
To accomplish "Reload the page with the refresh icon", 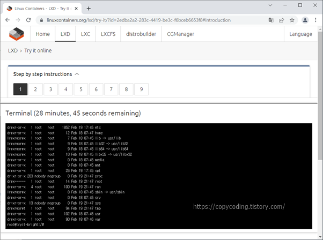I will tap(28, 20).
